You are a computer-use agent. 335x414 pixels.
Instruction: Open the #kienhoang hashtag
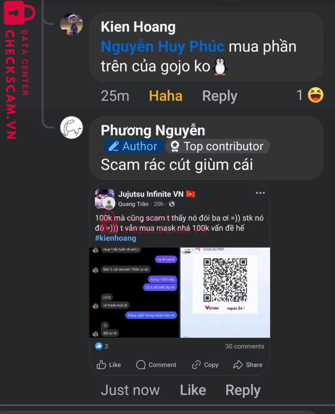(116, 238)
